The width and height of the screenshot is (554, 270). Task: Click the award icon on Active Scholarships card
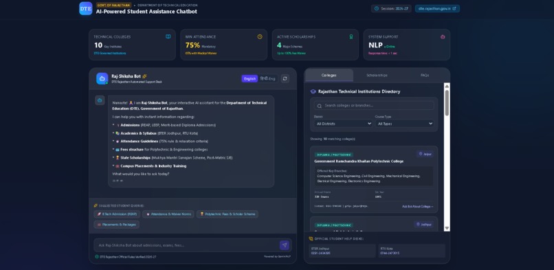(x=351, y=36)
